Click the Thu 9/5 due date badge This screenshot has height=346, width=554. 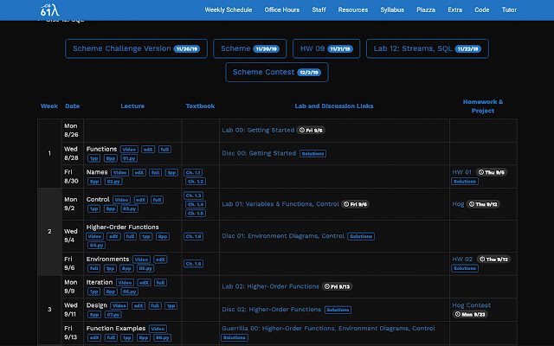[492, 172]
